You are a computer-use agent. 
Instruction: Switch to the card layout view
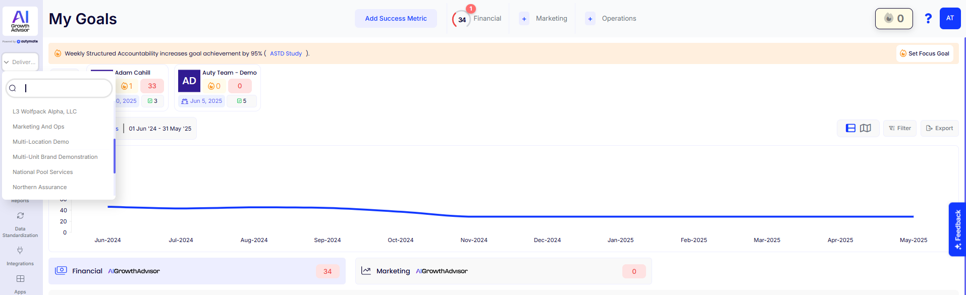[x=850, y=128]
